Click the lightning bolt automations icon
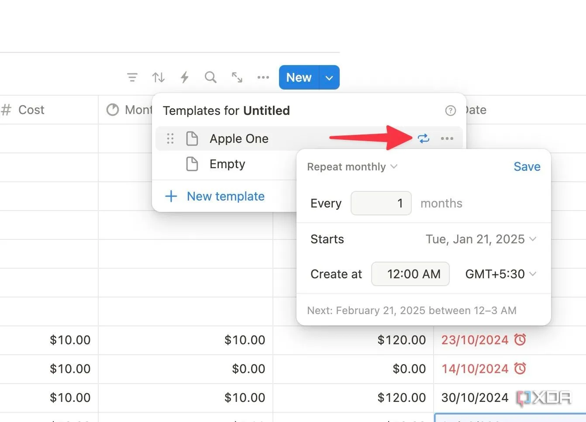 click(x=185, y=78)
